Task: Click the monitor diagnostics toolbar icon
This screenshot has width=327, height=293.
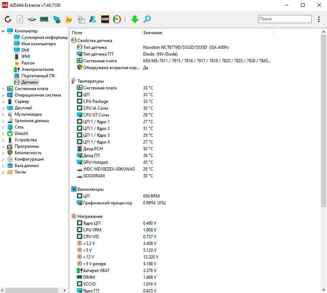Action: [57, 19]
